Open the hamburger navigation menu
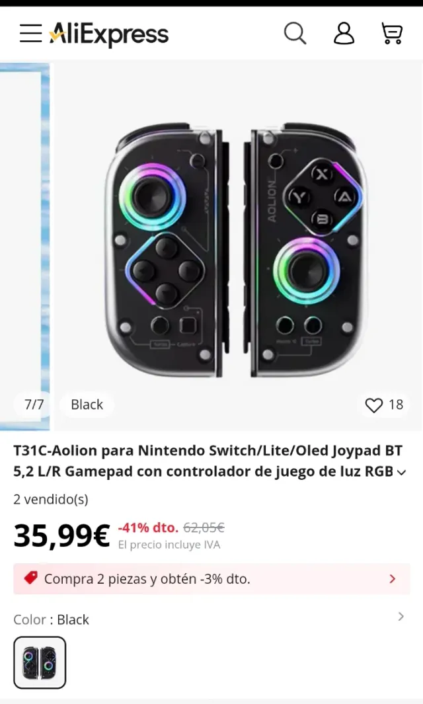 point(30,33)
